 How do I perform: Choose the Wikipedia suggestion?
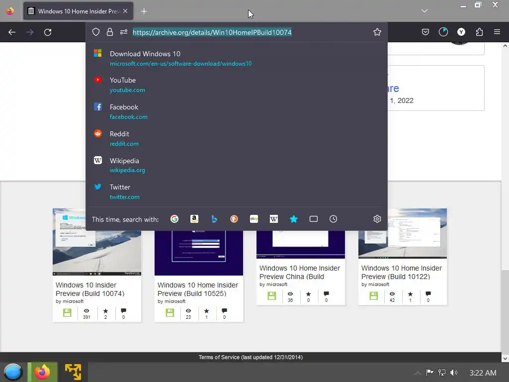[236, 165]
